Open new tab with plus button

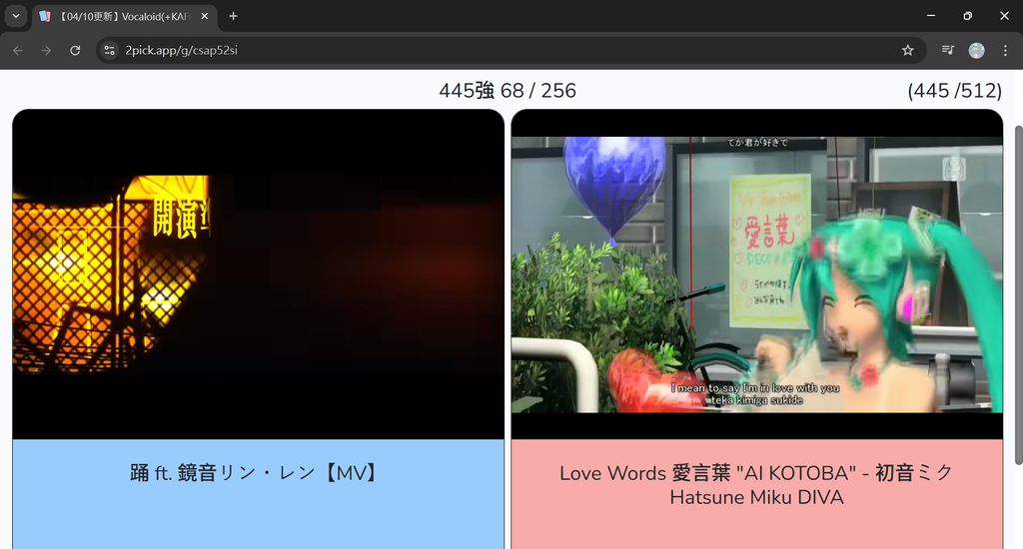[233, 16]
